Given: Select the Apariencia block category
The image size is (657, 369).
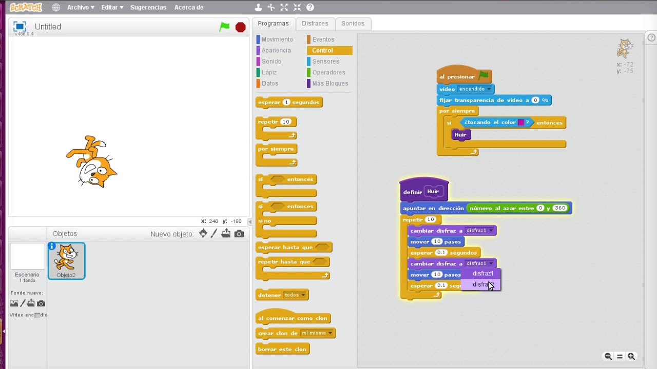Looking at the screenshot, I should [x=276, y=50].
